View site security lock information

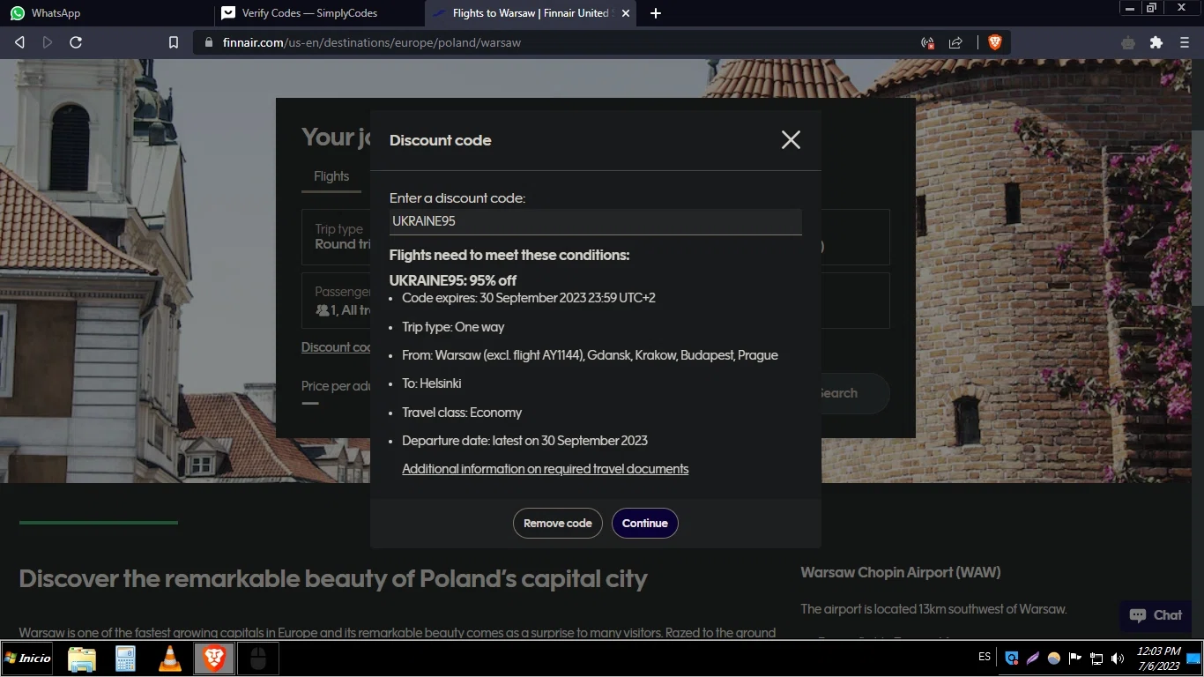point(209,42)
